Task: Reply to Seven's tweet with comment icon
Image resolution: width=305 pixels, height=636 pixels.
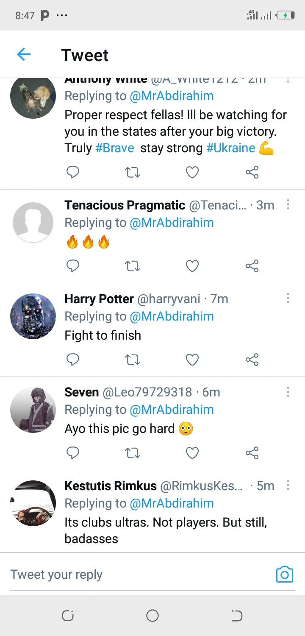Action: tap(73, 453)
